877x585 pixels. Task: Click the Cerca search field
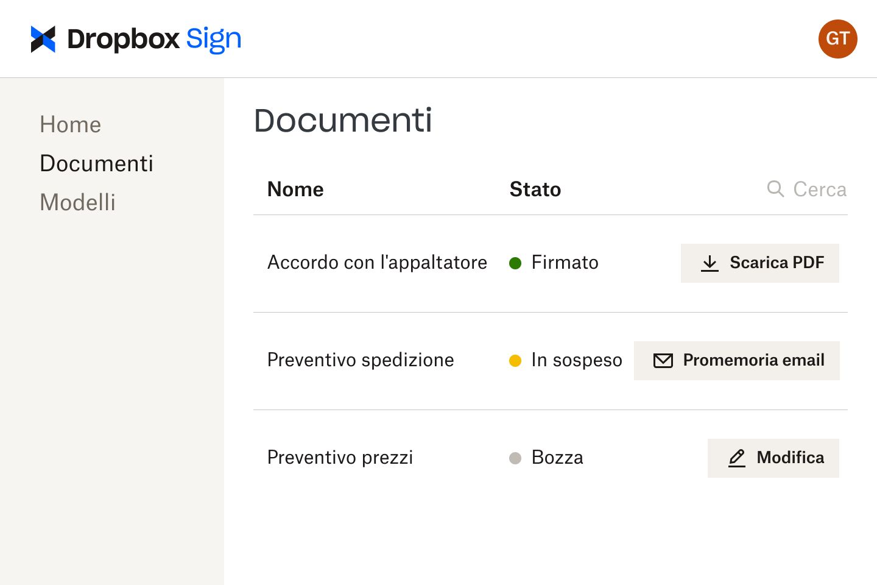coord(819,189)
